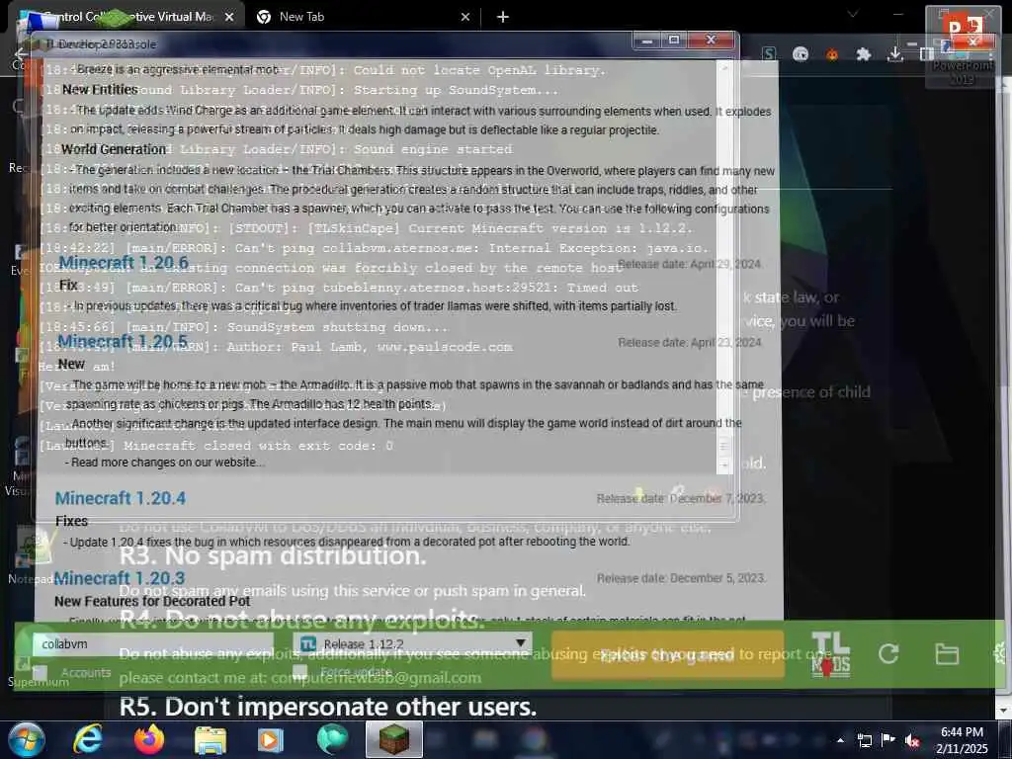Close the New Tab browser tab

click(465, 18)
